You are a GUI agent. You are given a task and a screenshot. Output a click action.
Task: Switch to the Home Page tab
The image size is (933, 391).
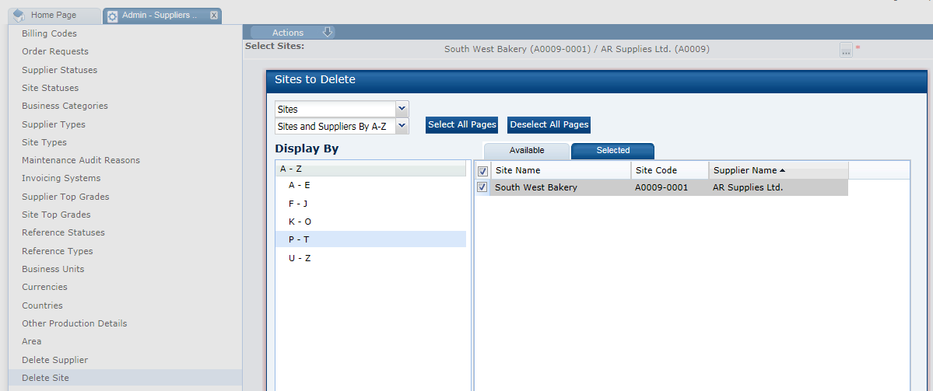click(x=54, y=15)
